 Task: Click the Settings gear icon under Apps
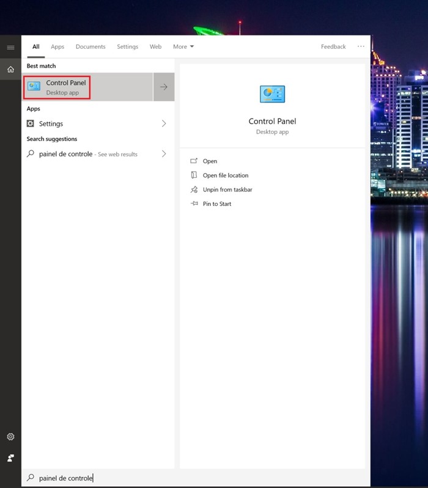[x=31, y=123]
